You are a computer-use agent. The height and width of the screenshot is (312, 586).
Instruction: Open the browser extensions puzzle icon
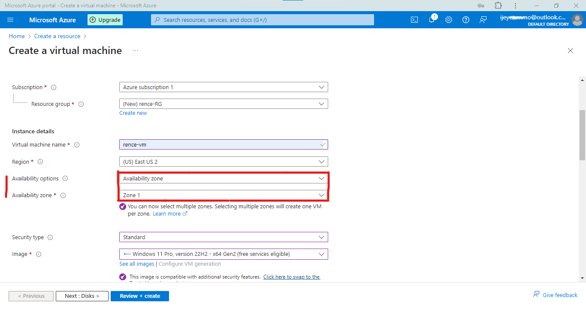[498, 6]
